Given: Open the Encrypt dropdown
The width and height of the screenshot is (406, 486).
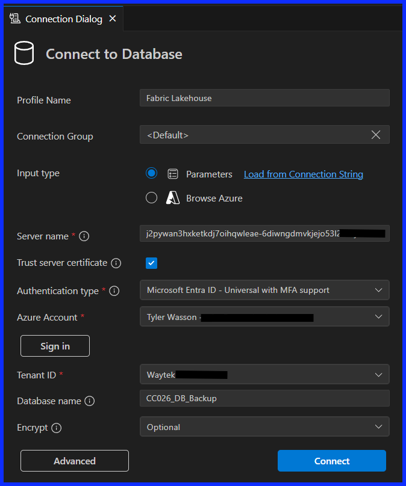Looking at the screenshot, I should [264, 427].
